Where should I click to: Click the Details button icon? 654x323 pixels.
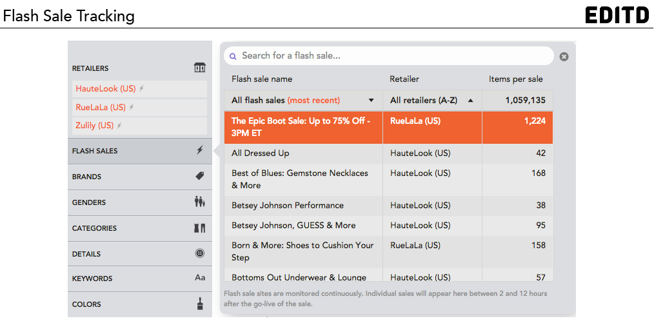point(200,253)
